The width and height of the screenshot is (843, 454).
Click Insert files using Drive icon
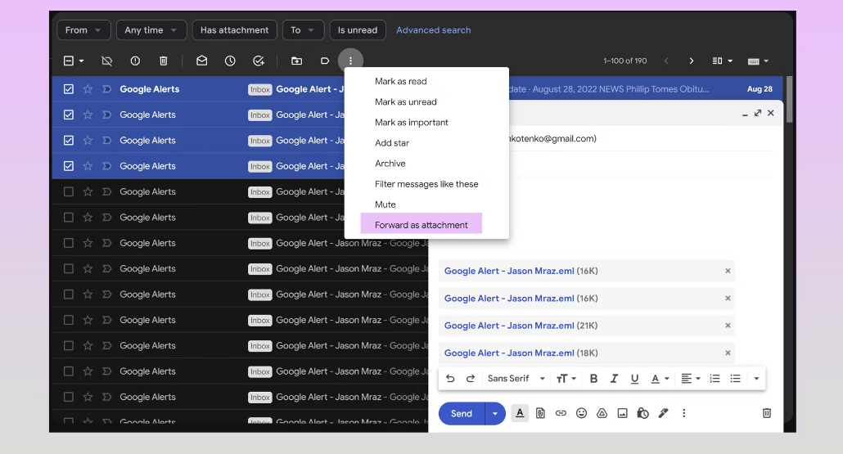point(602,413)
